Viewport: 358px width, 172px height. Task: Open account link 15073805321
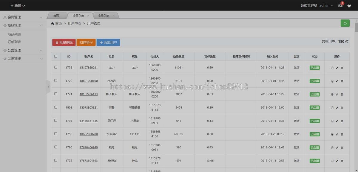click(89, 107)
